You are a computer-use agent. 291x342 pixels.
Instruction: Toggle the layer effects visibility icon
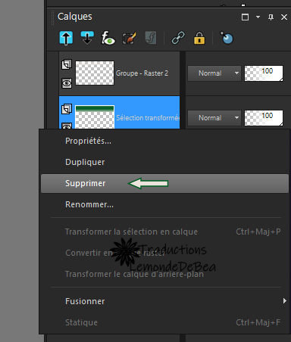pyautogui.click(x=108, y=38)
